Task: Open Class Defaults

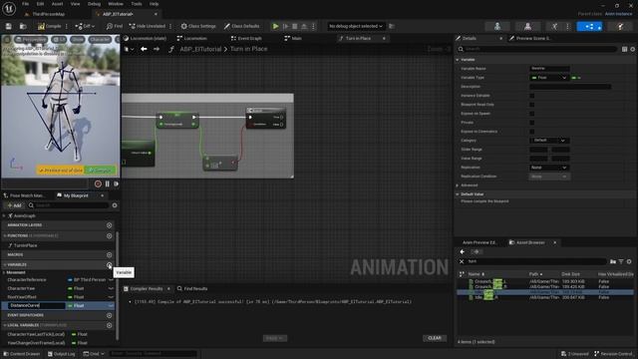Action: (241, 26)
